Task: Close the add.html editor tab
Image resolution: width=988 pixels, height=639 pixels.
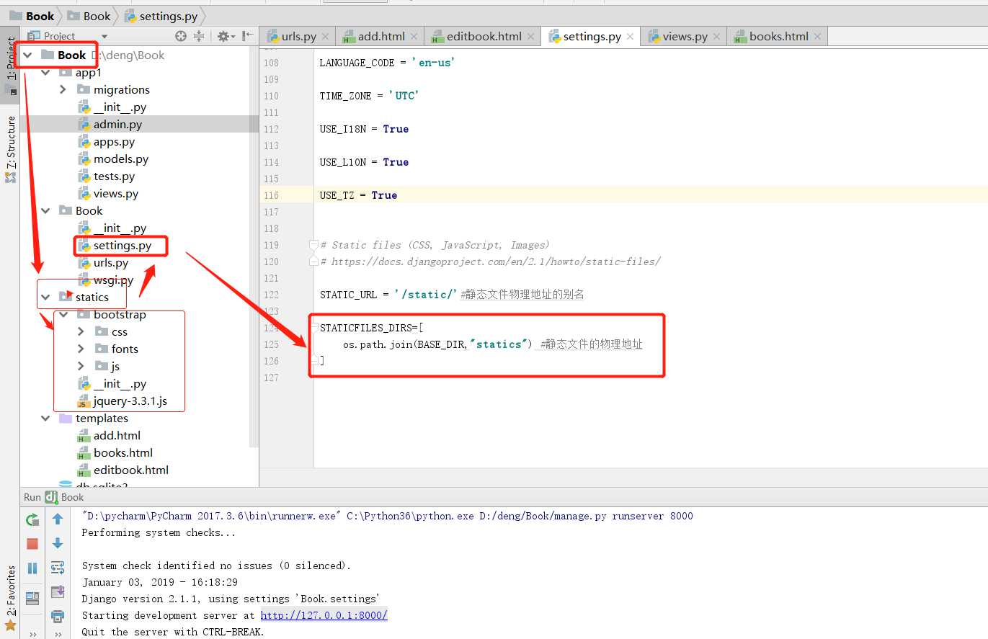Action: tap(414, 36)
